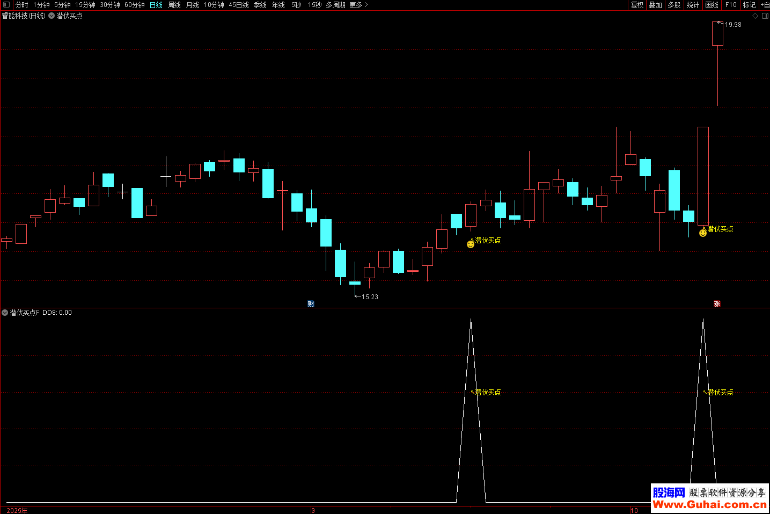Toggle 复权 price adjustment

(637, 5)
